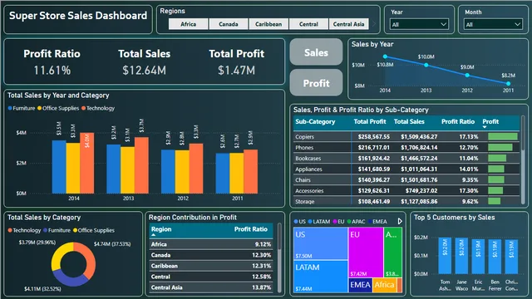532x299 pixels.
Task: Sort by the Total Sales column header
Action: (x=409, y=122)
